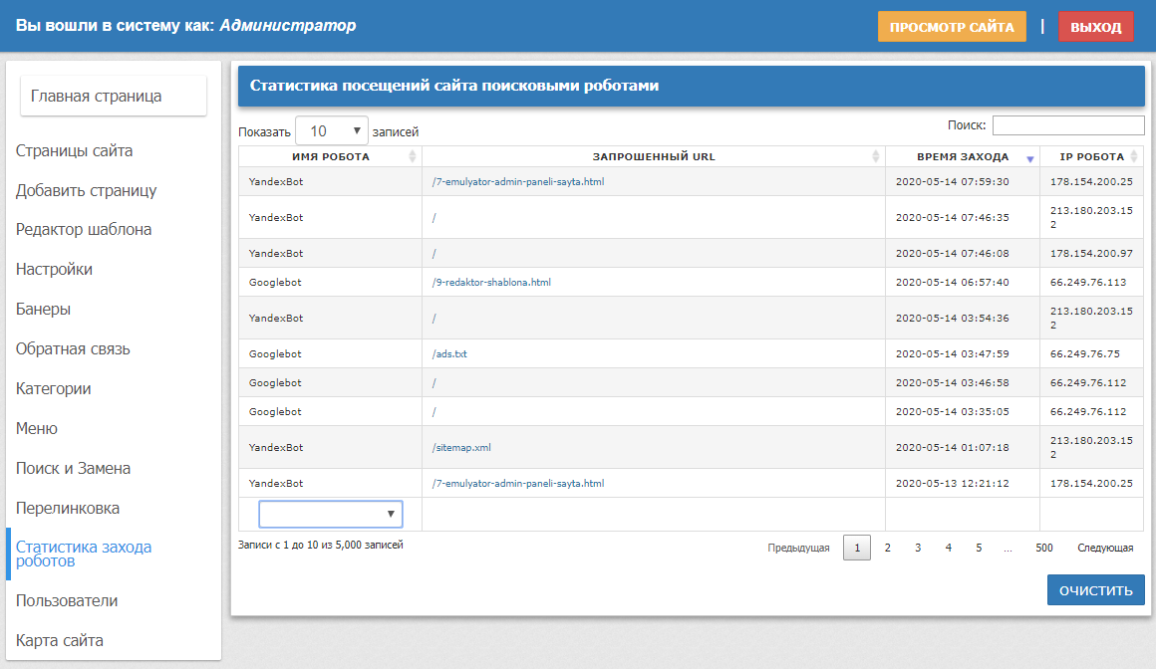Image resolution: width=1156 pixels, height=669 pixels.
Task: Open root URL link at 07:46:35
Action: tap(433, 217)
